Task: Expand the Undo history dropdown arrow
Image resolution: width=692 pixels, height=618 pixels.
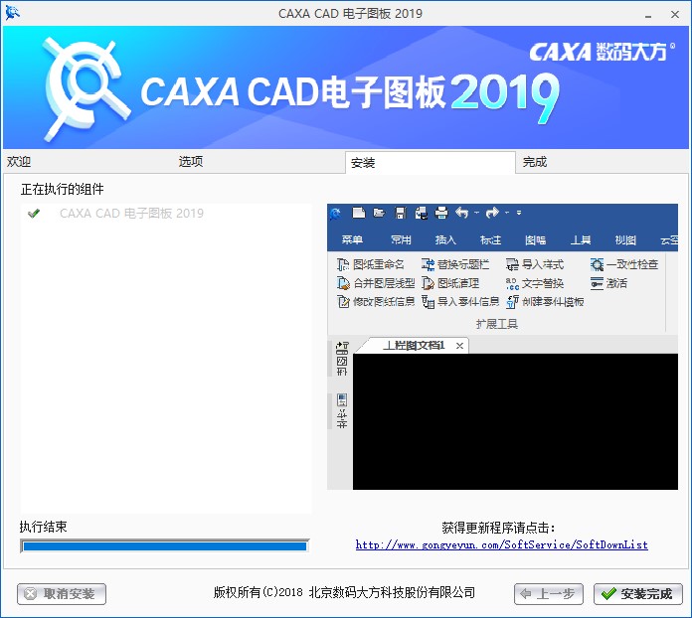Action: pos(476,213)
